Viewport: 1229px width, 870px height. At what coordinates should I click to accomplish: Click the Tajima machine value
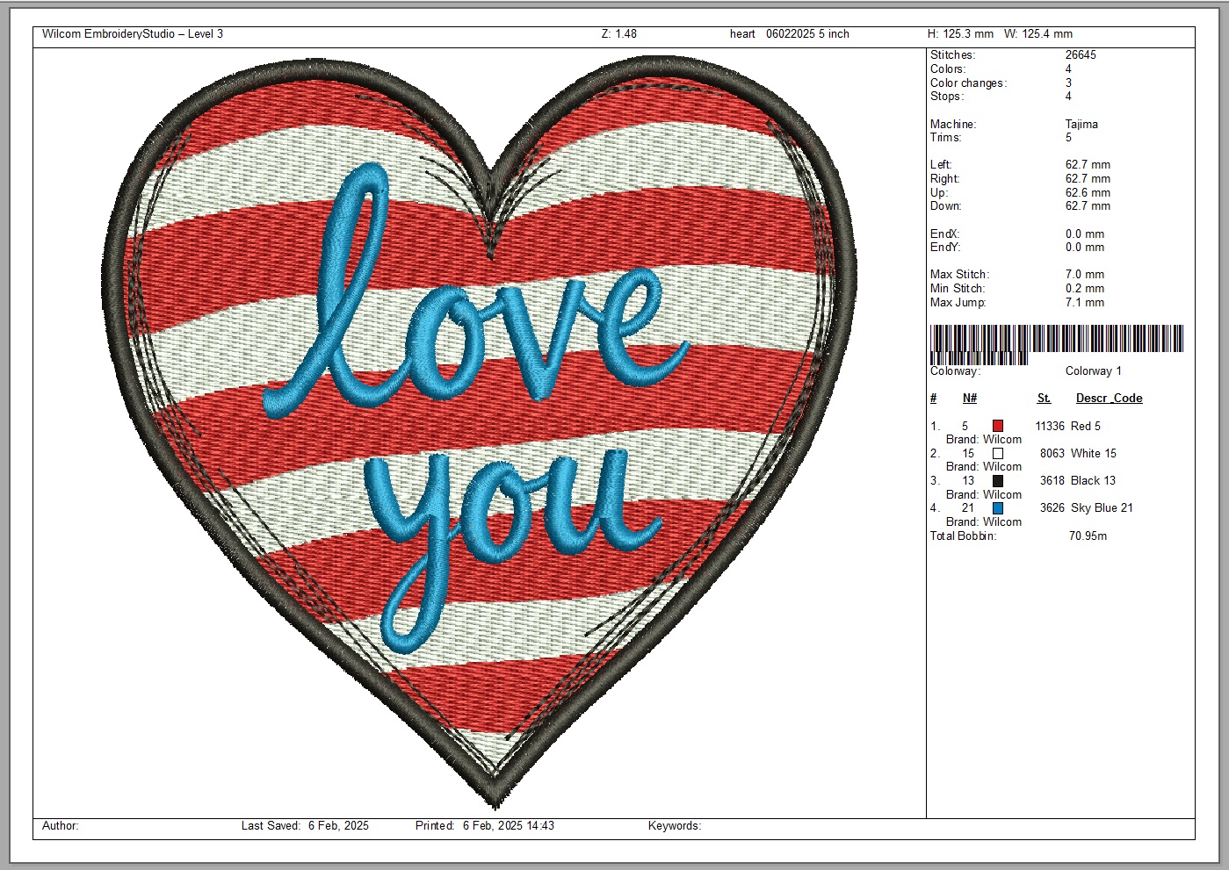1081,125
